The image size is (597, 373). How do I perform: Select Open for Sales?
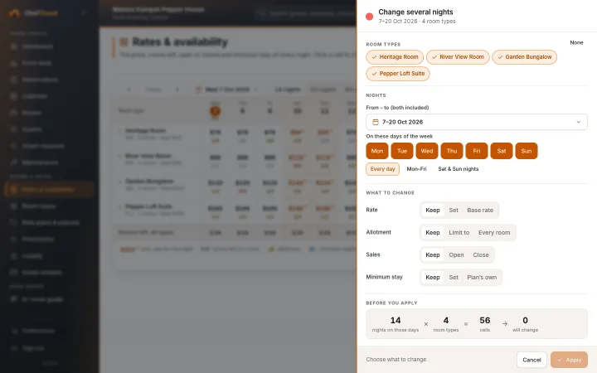pyautogui.click(x=456, y=255)
